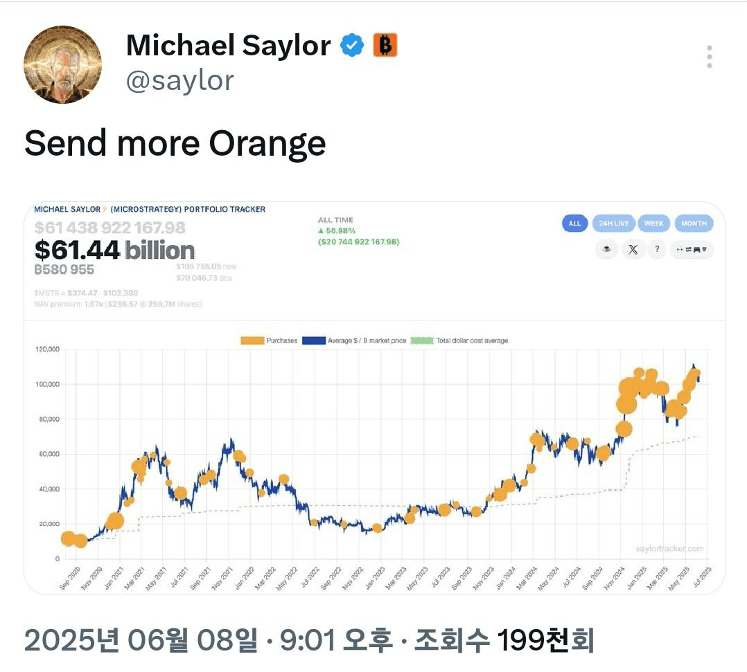Click the blue verified checkmark badge

pyautogui.click(x=351, y=45)
